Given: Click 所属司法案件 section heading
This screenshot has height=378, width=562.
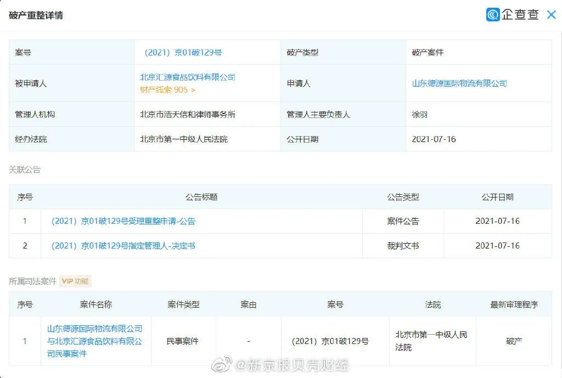Looking at the screenshot, I should [x=32, y=281].
